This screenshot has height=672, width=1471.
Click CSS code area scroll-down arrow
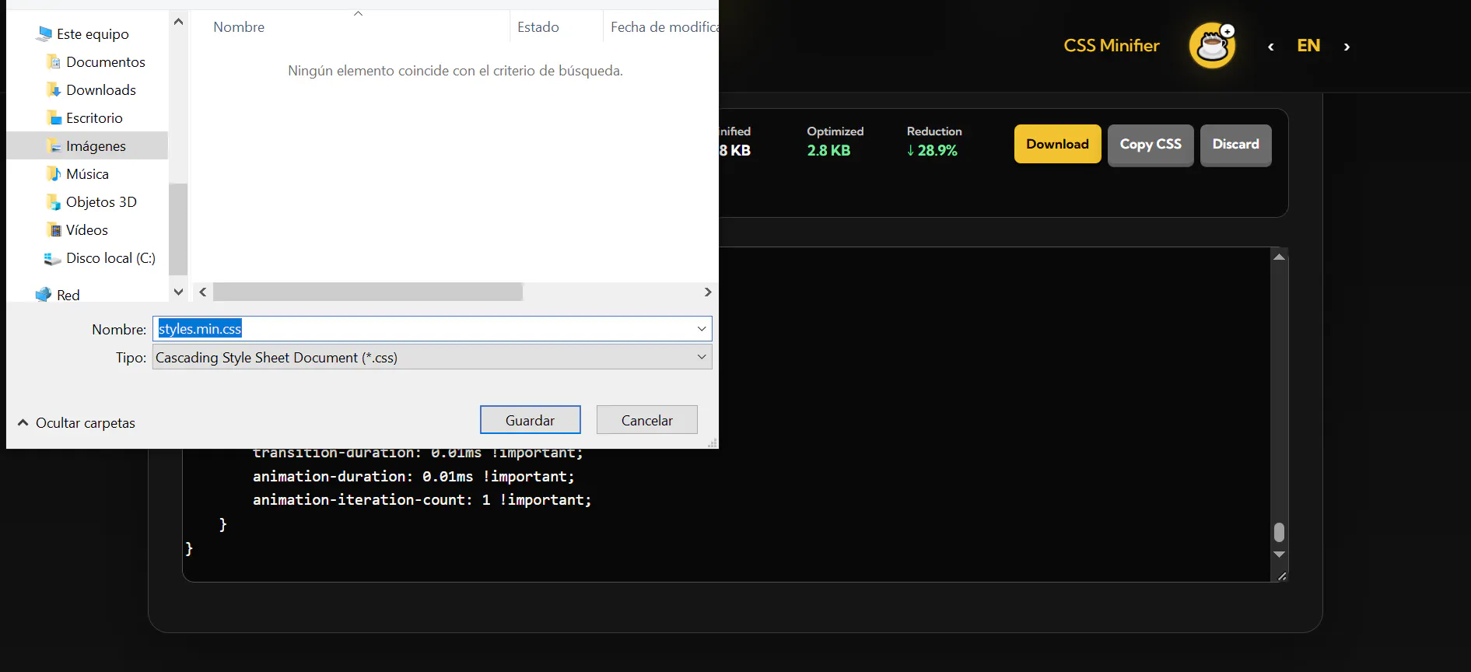tap(1279, 555)
